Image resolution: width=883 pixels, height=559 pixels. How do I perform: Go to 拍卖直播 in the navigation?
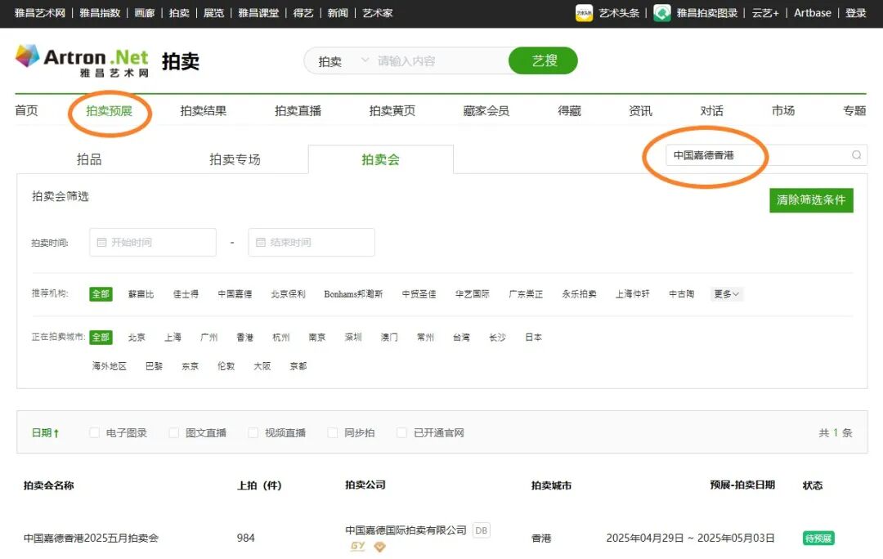[x=298, y=111]
